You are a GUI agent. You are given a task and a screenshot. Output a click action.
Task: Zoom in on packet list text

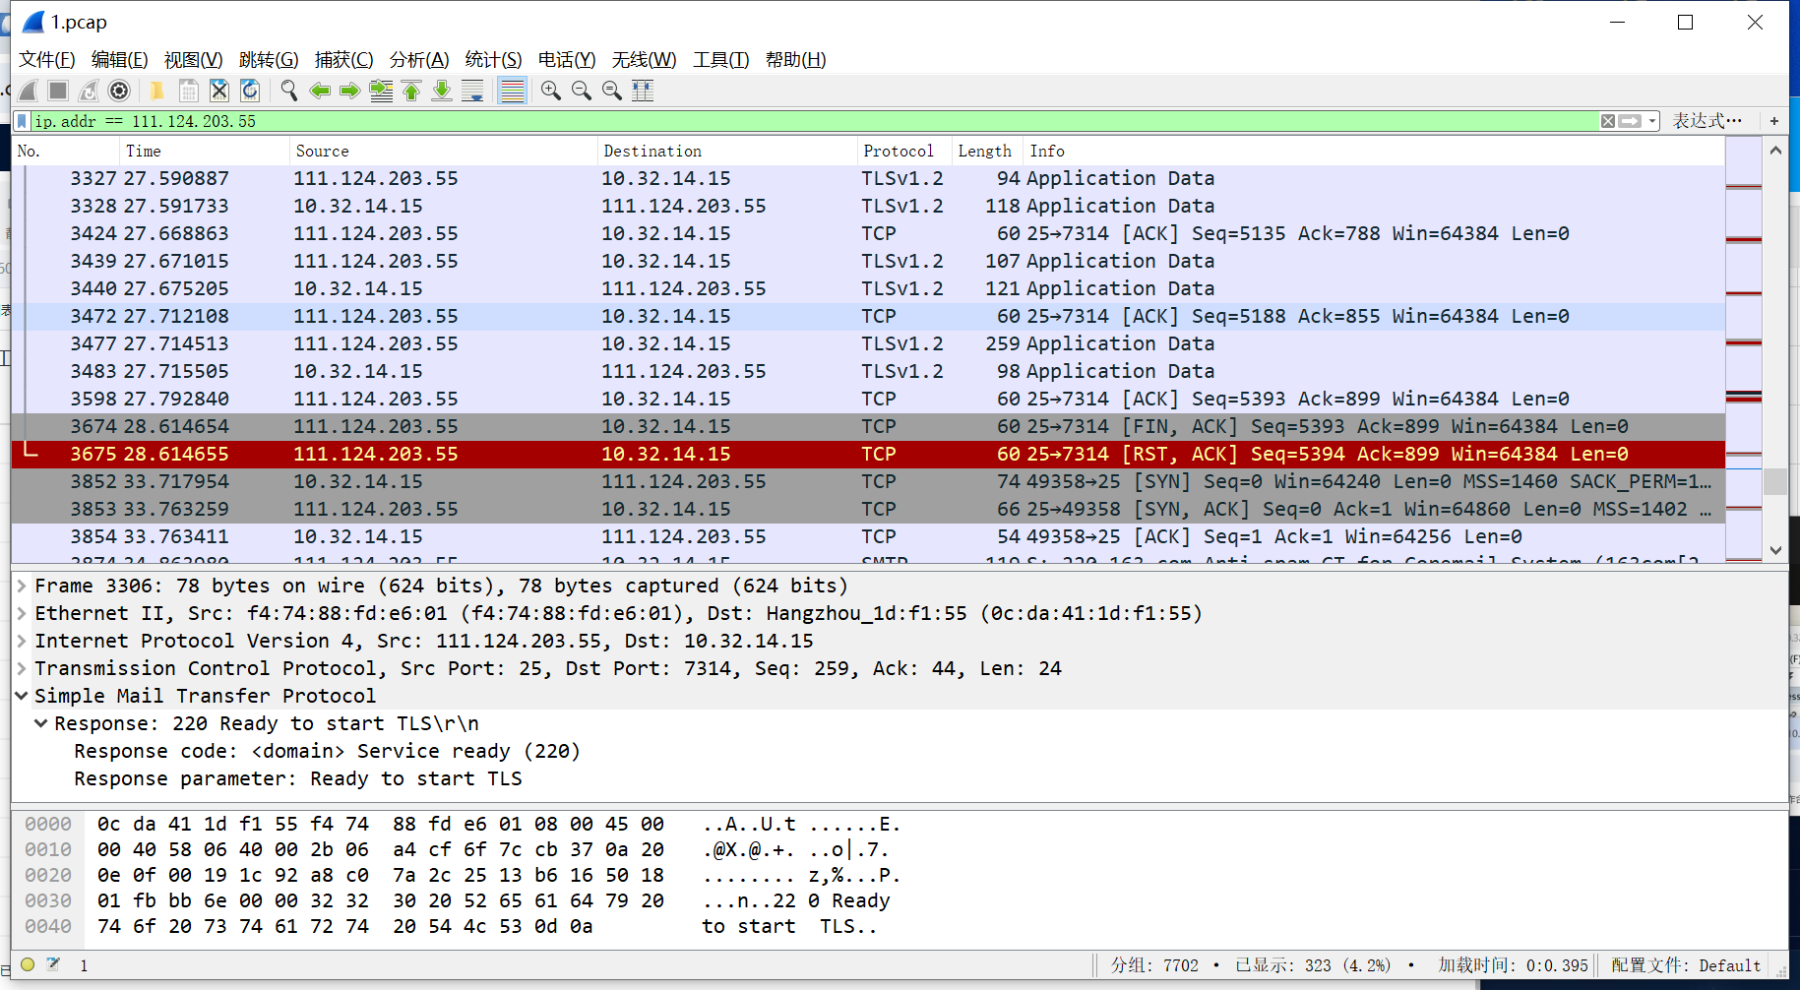550,91
